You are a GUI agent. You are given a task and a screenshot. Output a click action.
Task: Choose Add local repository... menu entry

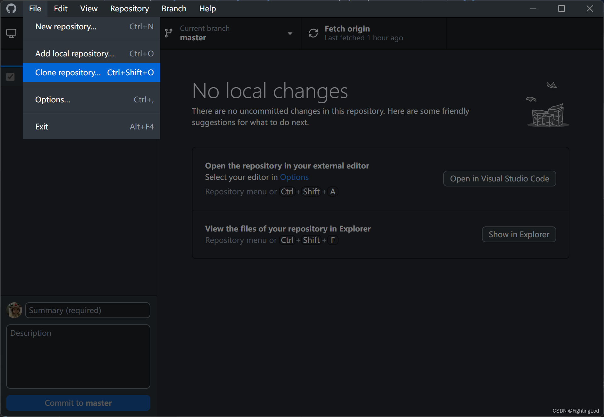tap(91, 54)
